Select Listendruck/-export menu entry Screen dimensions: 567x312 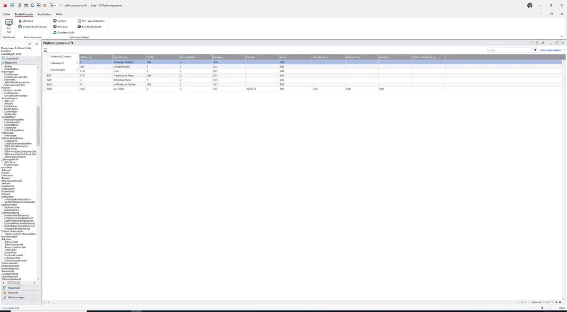click(x=61, y=56)
